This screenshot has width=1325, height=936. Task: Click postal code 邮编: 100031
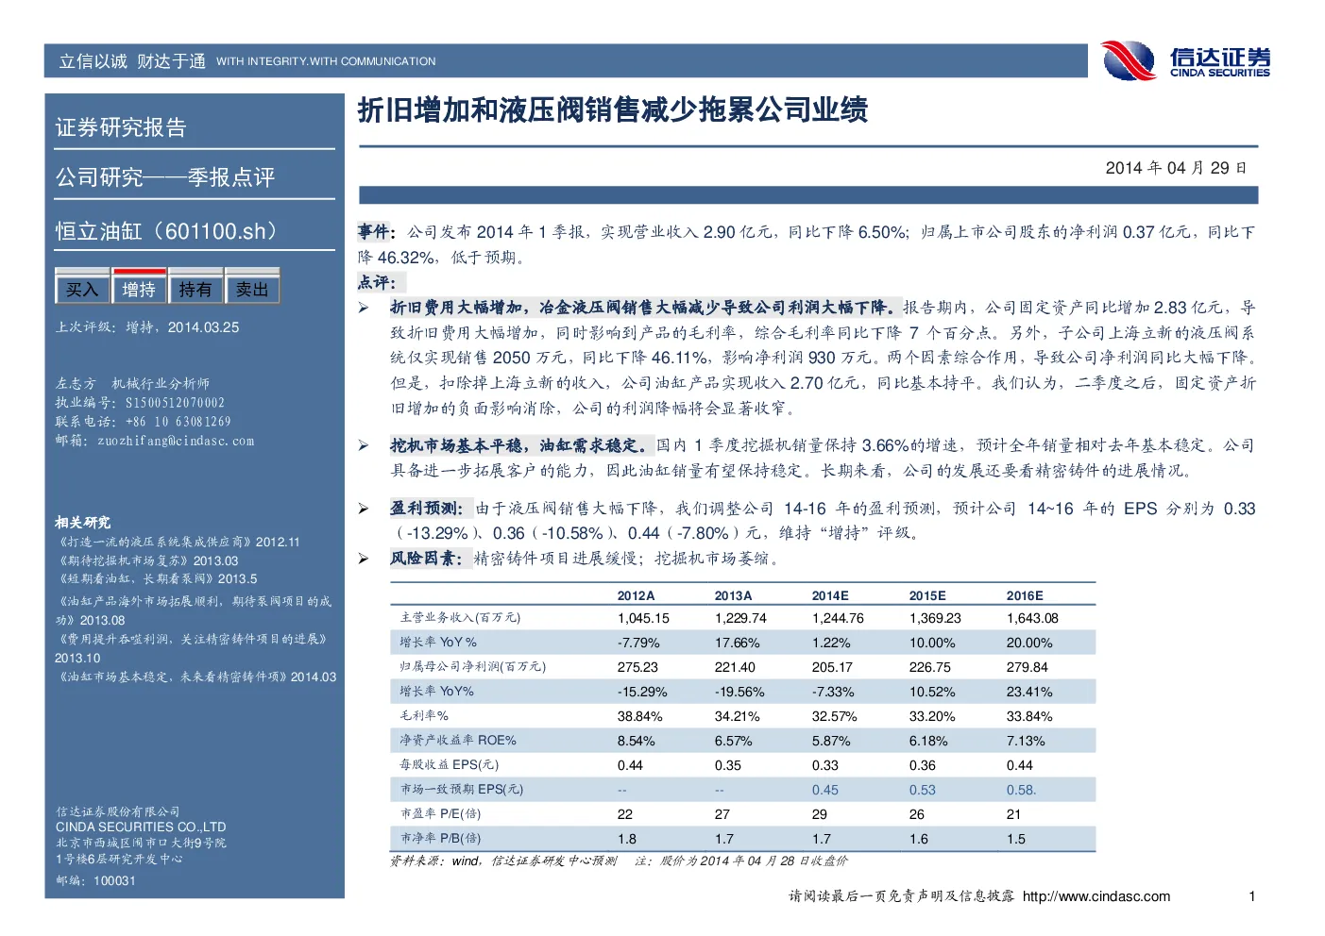[x=95, y=881]
